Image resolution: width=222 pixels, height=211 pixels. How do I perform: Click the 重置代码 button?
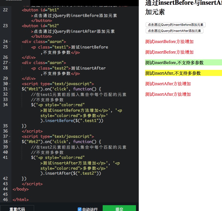17,208
